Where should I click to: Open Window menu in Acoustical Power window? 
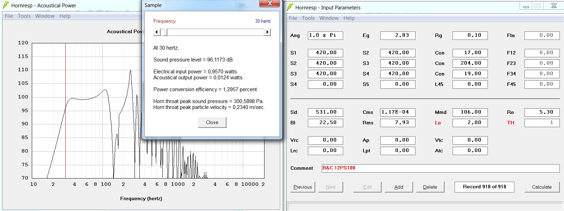pos(45,16)
